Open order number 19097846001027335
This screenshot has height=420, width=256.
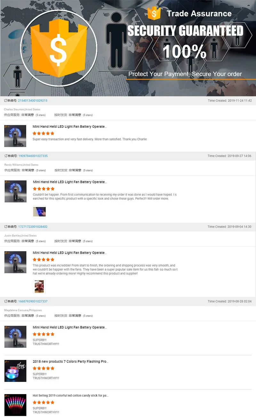coord(33,156)
